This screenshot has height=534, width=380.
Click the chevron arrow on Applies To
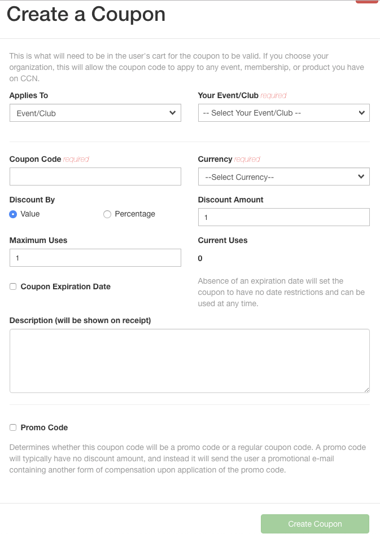pos(173,113)
